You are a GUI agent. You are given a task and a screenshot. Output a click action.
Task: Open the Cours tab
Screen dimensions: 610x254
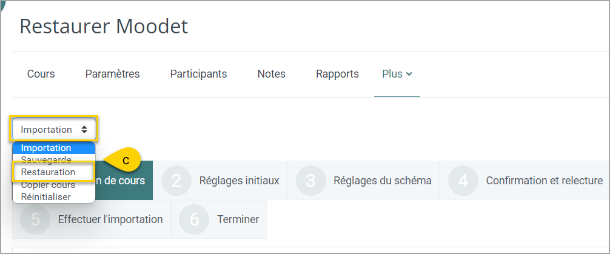41,74
